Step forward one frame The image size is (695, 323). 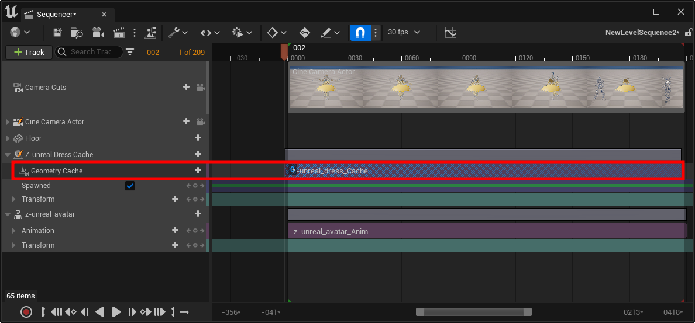pos(132,312)
